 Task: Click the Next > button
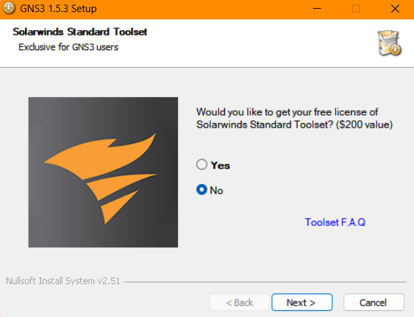302,302
